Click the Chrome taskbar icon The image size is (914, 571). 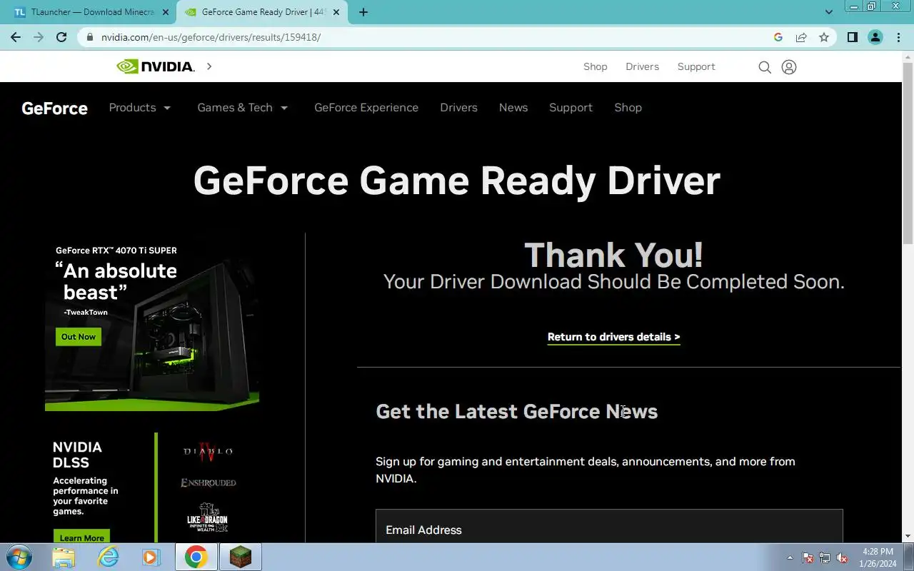pyautogui.click(x=196, y=557)
